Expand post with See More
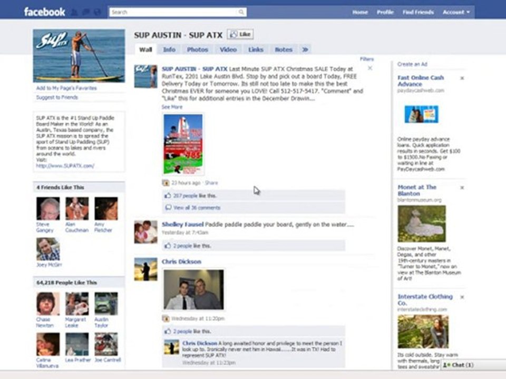The image size is (506, 379). pyautogui.click(x=172, y=107)
